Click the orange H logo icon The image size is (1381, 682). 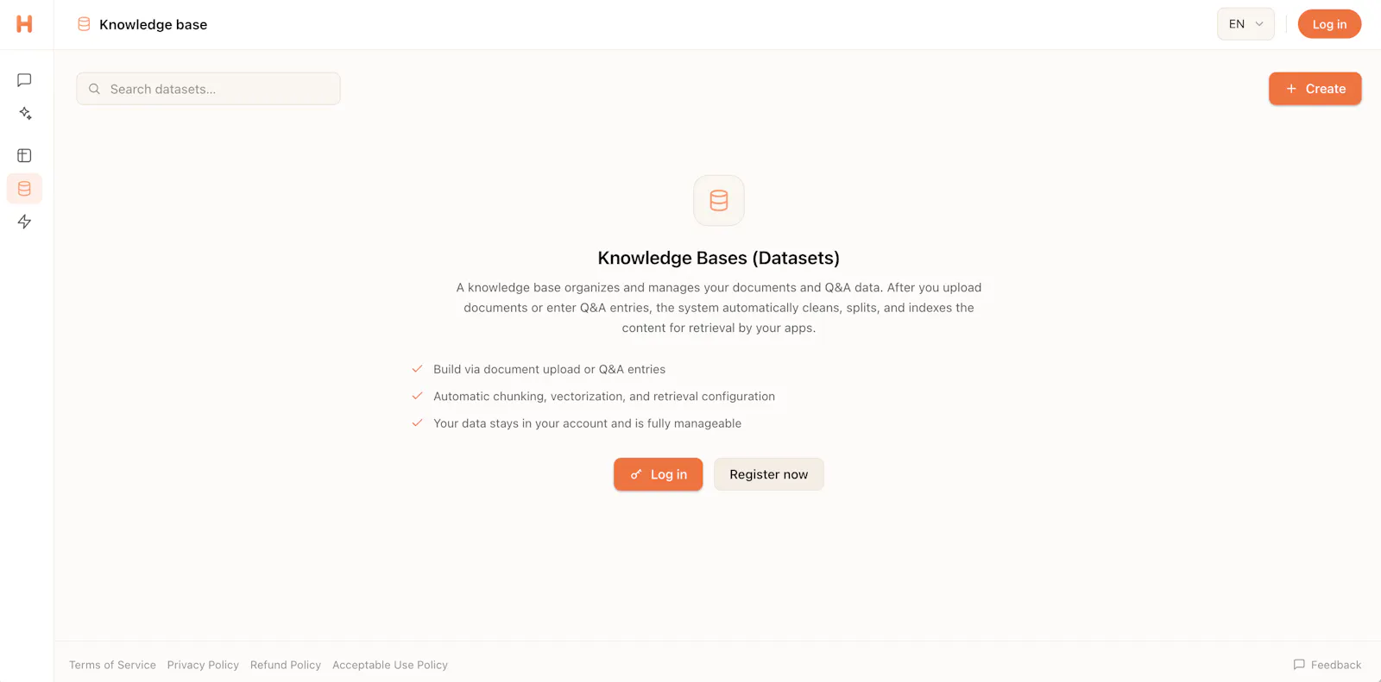click(24, 24)
